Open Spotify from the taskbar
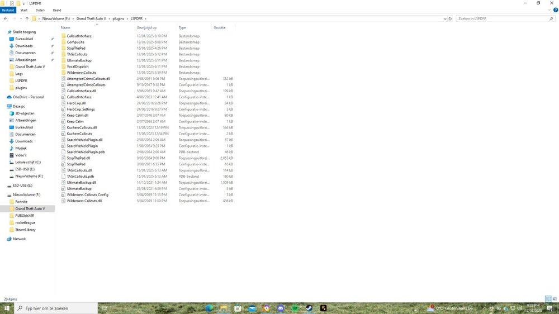 pyautogui.click(x=295, y=308)
